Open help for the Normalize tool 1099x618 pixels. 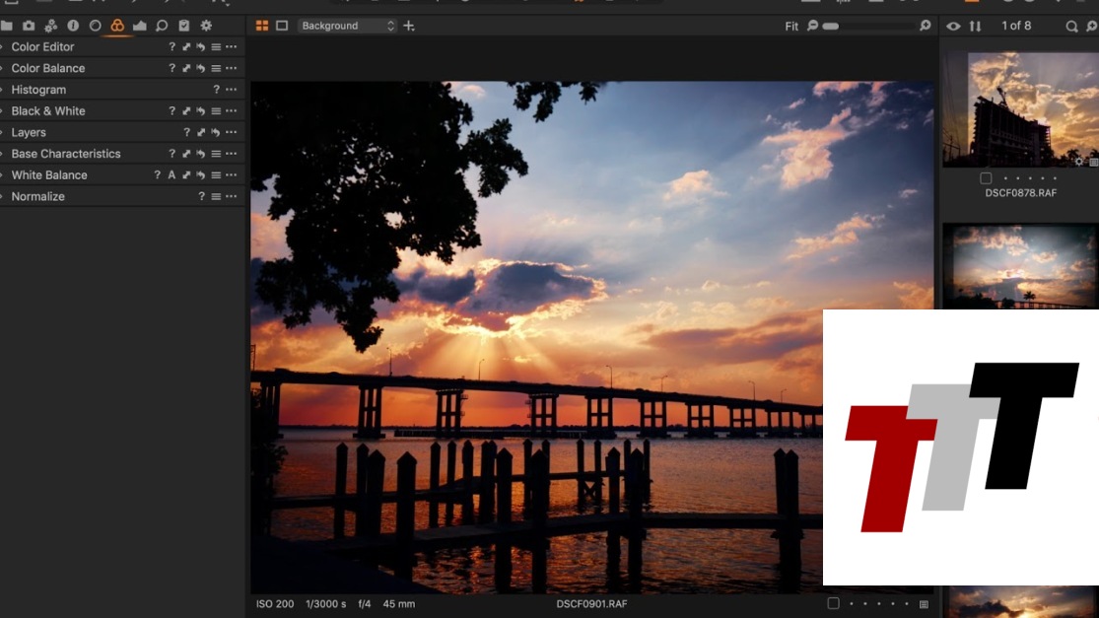point(202,197)
